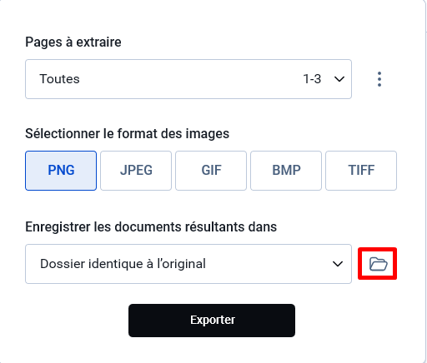Open the Dossier identique à l'original dropdown
The image size is (427, 363).
(x=188, y=264)
